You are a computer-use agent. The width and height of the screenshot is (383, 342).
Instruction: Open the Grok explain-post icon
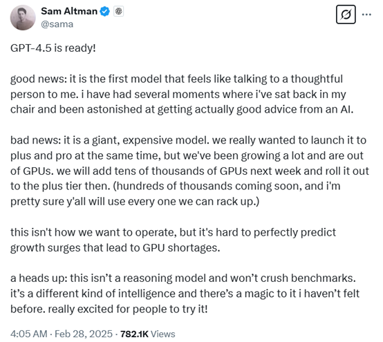tap(346, 15)
